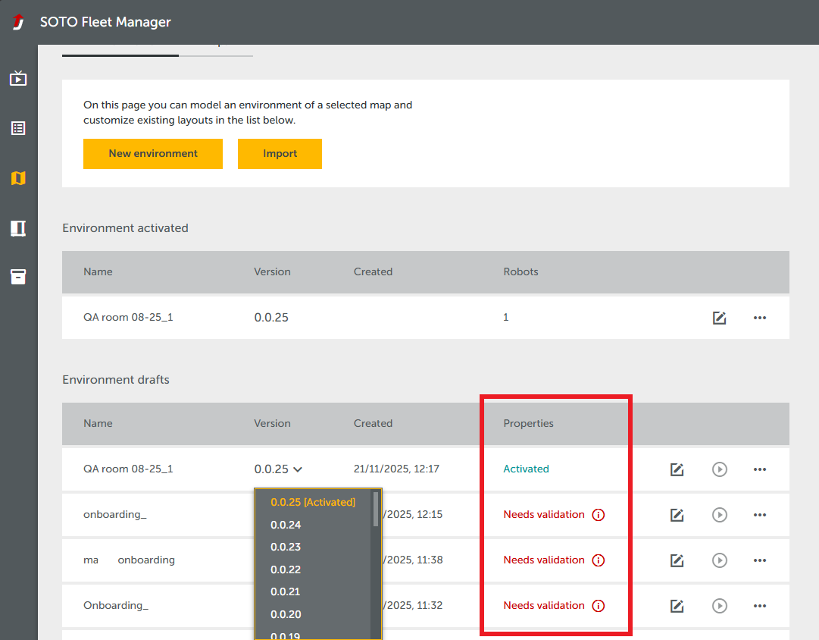
Task: Open the live monitoring screen icon in sidebar
Action: pos(18,78)
